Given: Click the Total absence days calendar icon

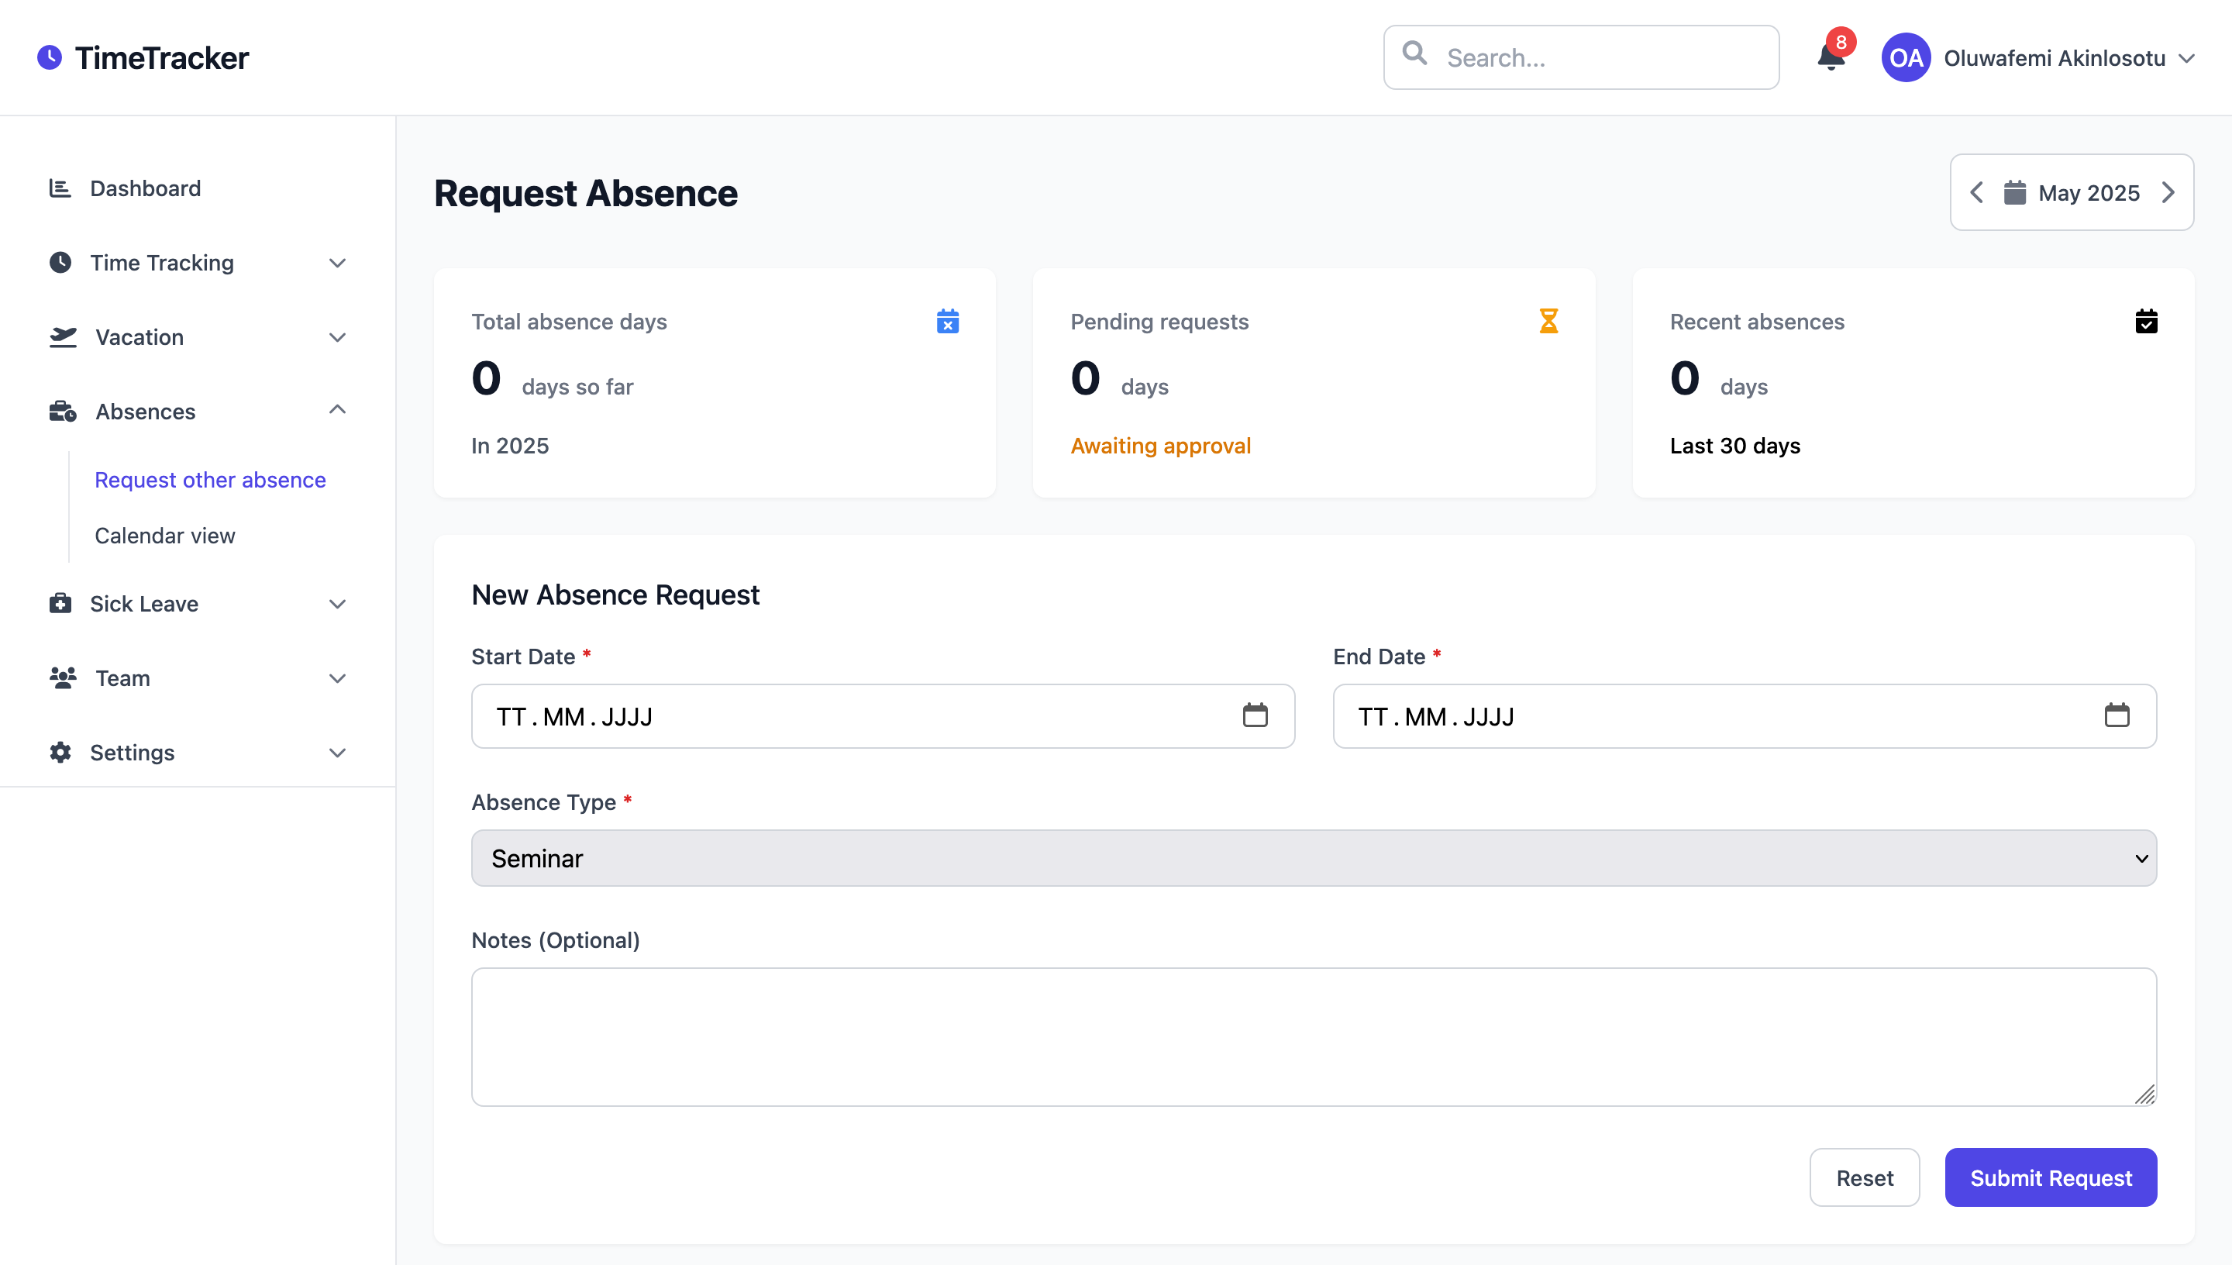Looking at the screenshot, I should (x=948, y=322).
